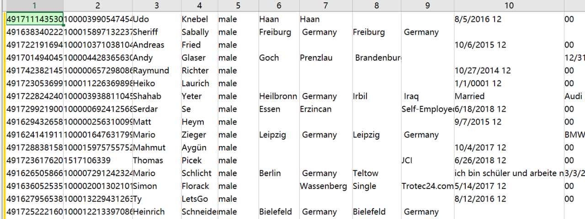Click column 7 header
Screen dimensions: 585x219
tap(325, 6)
